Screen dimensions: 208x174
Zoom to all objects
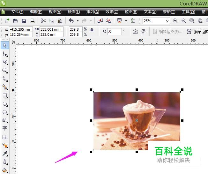point(200,21)
